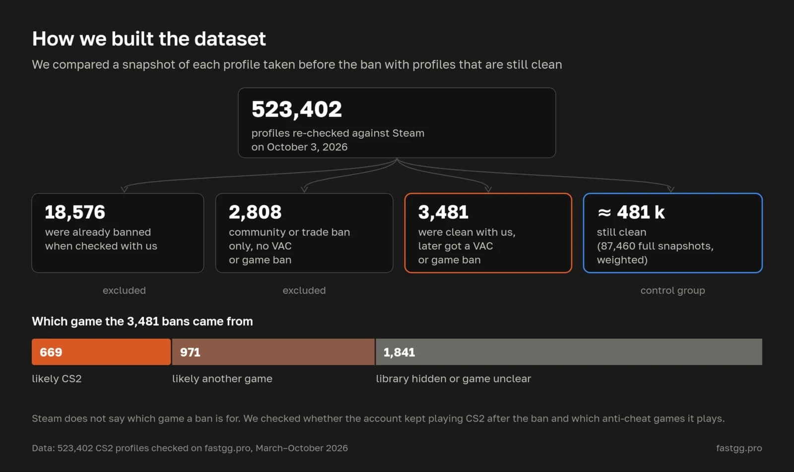Image resolution: width=794 pixels, height=472 pixels.
Task: Select the 18,576 already banned card
Action: tap(118, 233)
